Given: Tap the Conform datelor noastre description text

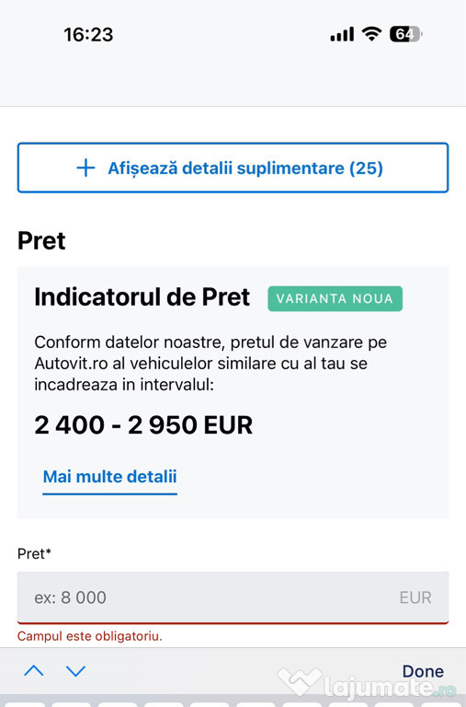Looking at the screenshot, I should point(210,364).
